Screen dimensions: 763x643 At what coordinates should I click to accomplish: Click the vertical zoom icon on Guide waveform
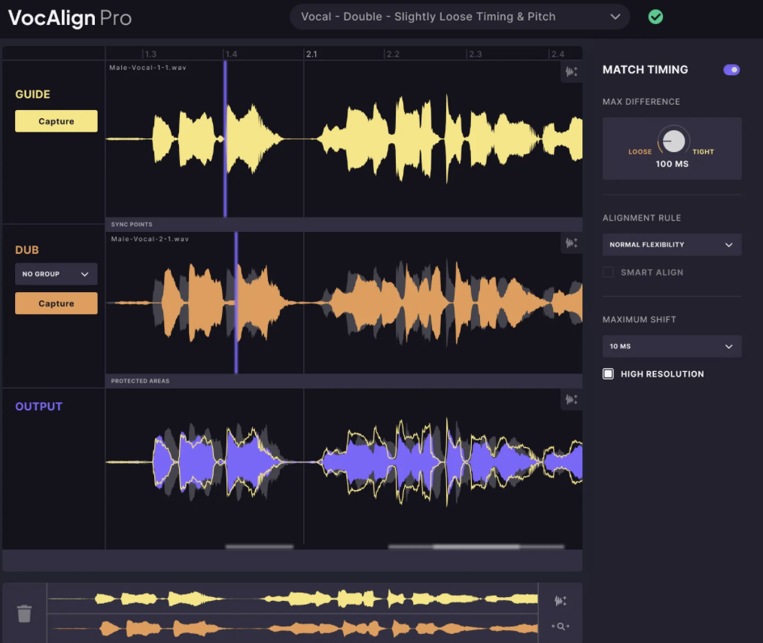[x=570, y=72]
